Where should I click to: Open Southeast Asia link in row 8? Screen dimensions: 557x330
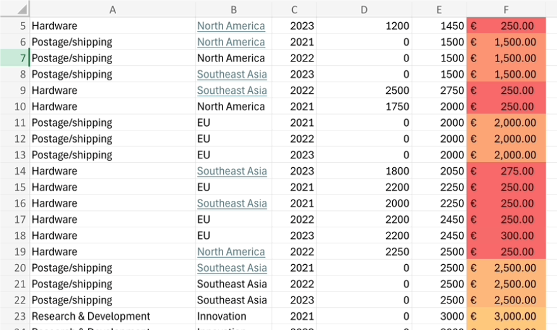point(232,74)
